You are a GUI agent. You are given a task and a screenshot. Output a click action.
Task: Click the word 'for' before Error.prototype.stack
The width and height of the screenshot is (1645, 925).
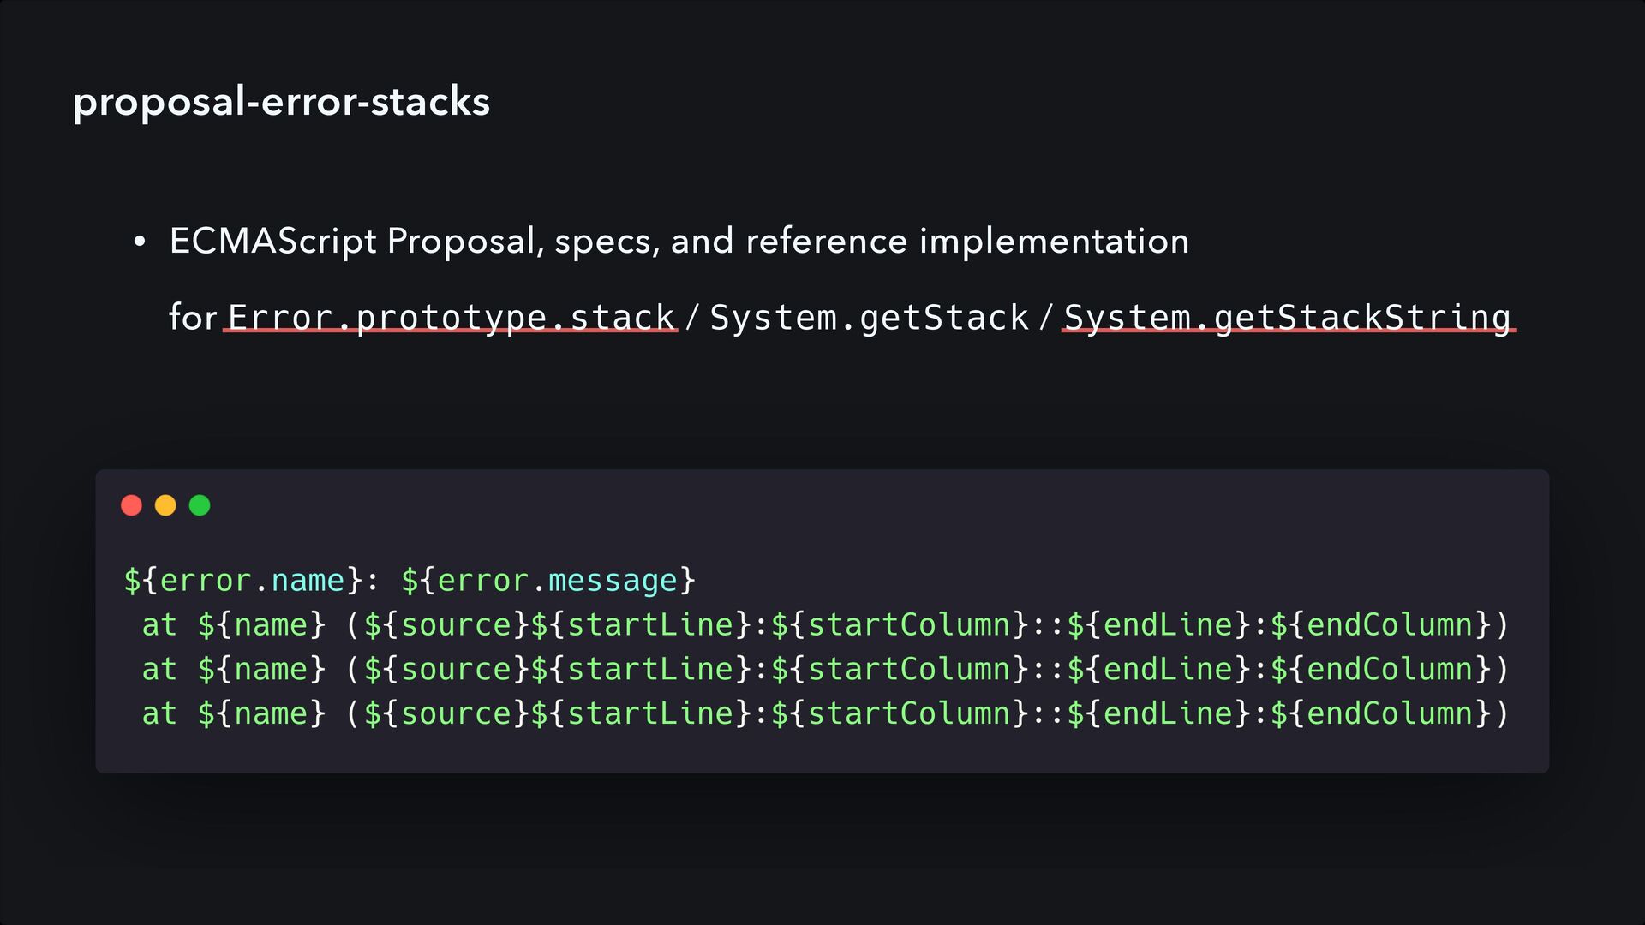click(192, 318)
